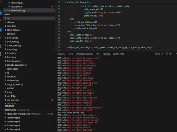Switch to SORTIE tab

coord(71,54)
